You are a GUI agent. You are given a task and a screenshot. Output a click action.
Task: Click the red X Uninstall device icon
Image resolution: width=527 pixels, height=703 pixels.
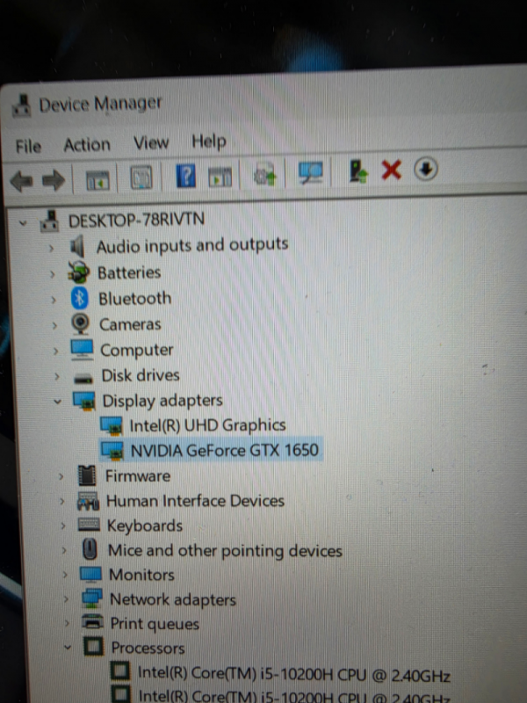point(391,170)
